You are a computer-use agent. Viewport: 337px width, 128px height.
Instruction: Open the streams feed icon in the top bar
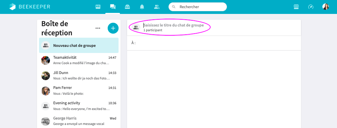98,7
